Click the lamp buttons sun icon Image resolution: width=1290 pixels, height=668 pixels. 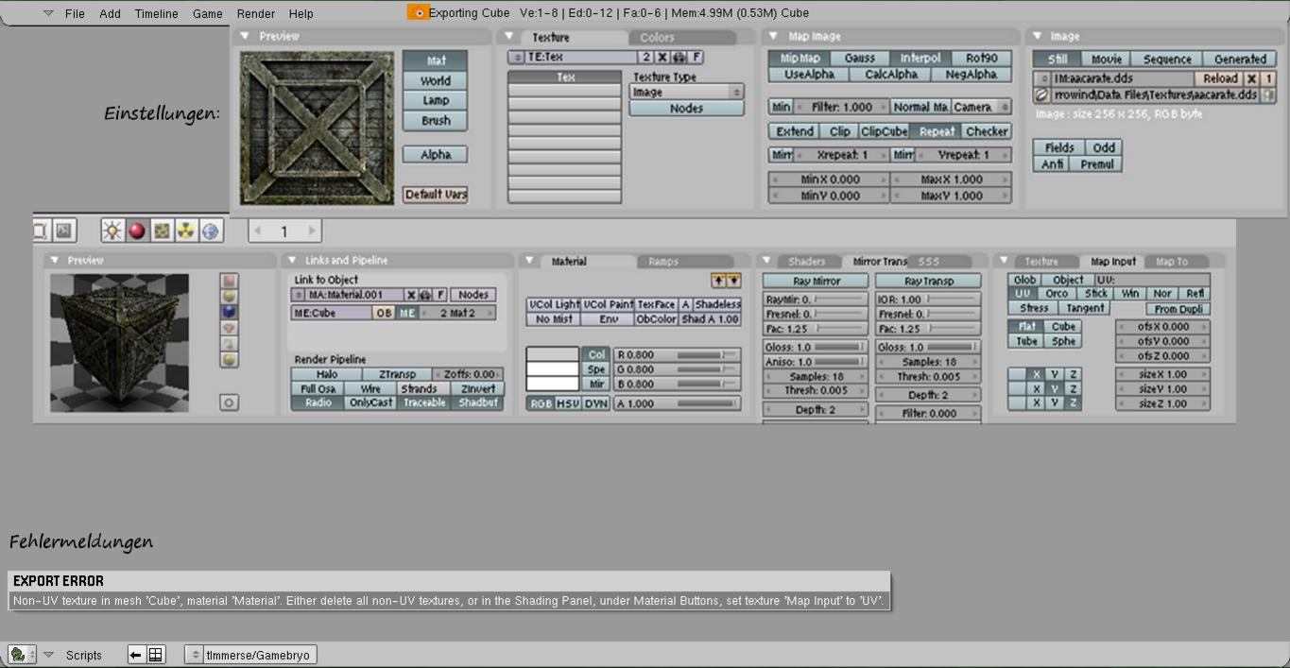tap(113, 231)
